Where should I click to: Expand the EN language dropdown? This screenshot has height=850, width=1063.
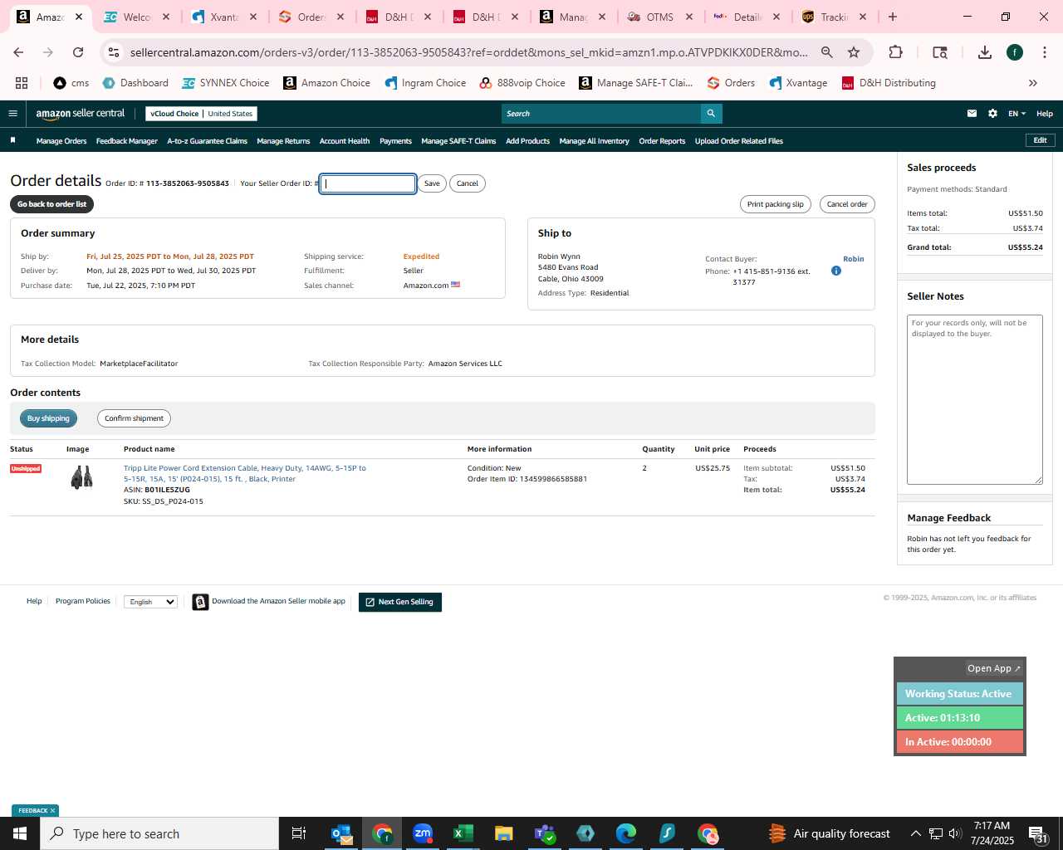click(1017, 114)
